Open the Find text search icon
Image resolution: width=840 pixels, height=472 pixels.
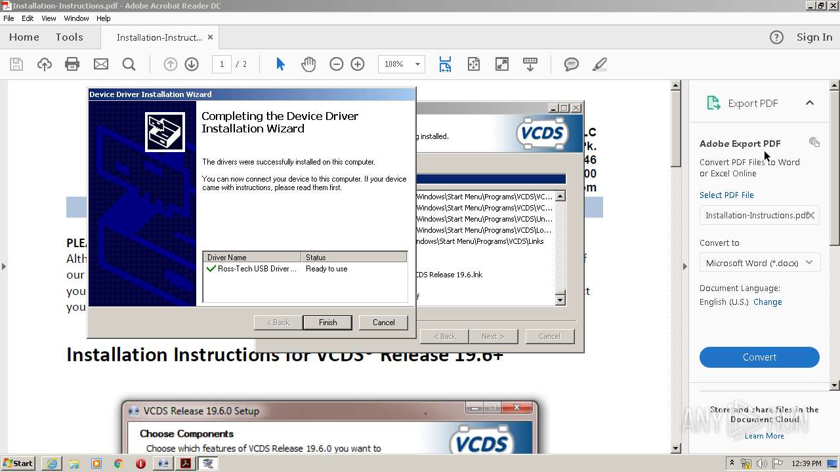(129, 64)
